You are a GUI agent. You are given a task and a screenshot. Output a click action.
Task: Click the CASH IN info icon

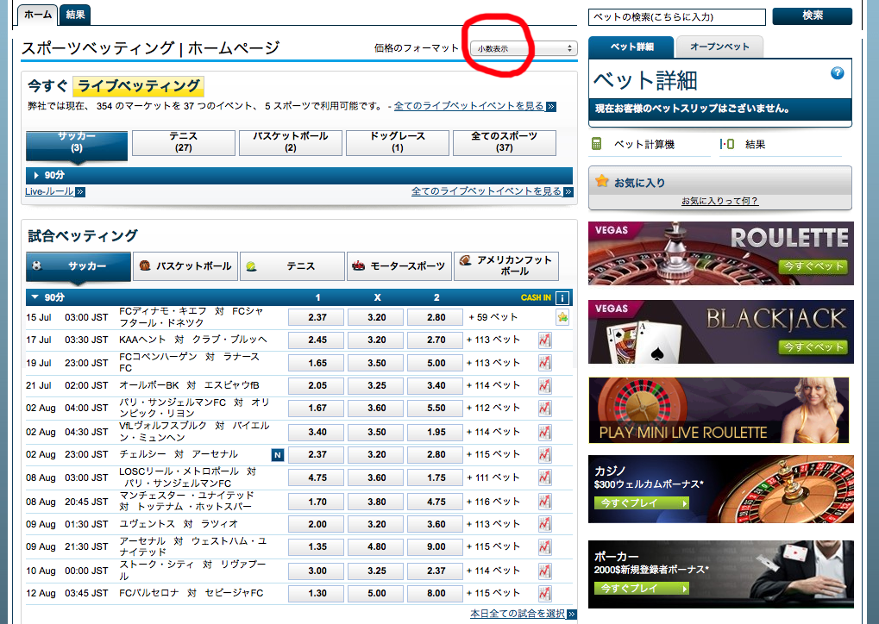tap(562, 298)
